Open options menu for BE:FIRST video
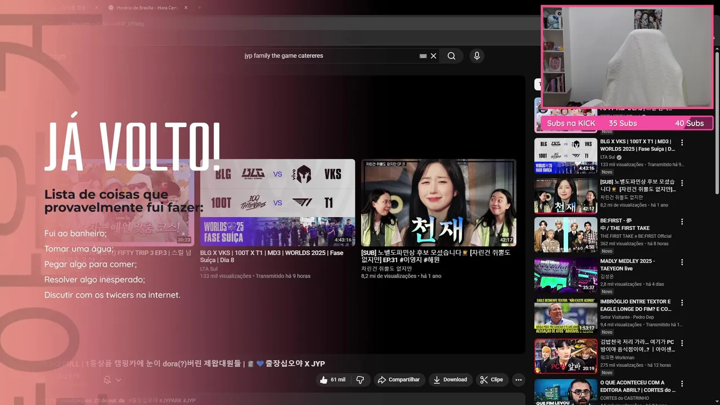720x405 pixels. click(x=682, y=222)
